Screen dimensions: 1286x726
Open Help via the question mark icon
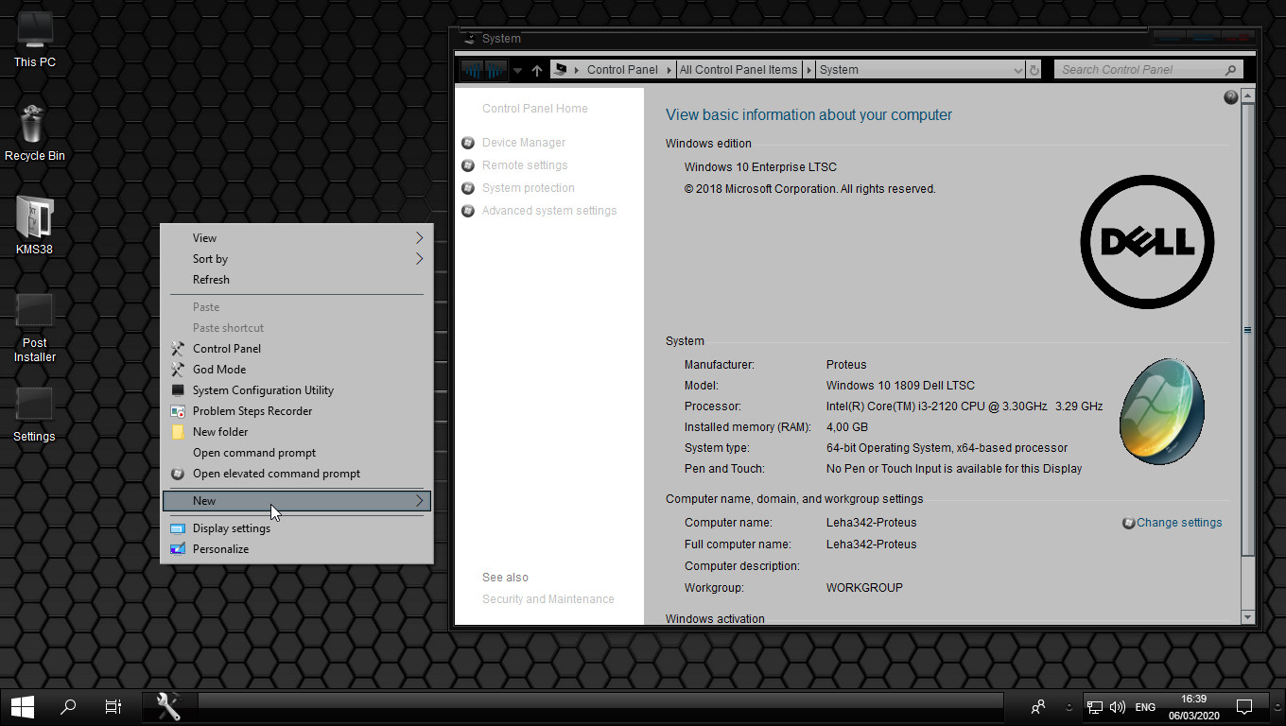pos(1230,97)
